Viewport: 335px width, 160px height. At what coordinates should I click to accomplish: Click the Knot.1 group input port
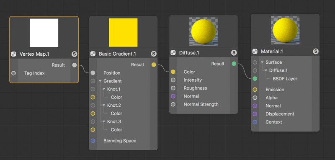pos(93,89)
